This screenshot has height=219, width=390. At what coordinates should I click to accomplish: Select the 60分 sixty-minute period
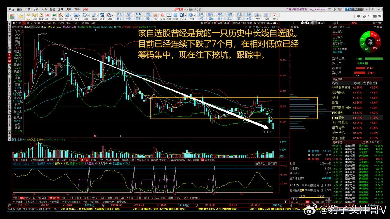click(x=68, y=23)
